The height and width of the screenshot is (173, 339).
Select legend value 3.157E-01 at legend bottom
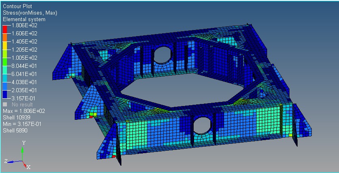(x=23, y=98)
